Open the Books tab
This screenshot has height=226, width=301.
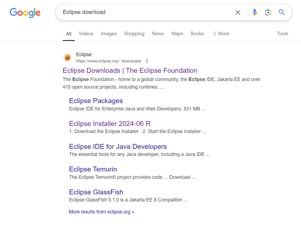click(197, 34)
